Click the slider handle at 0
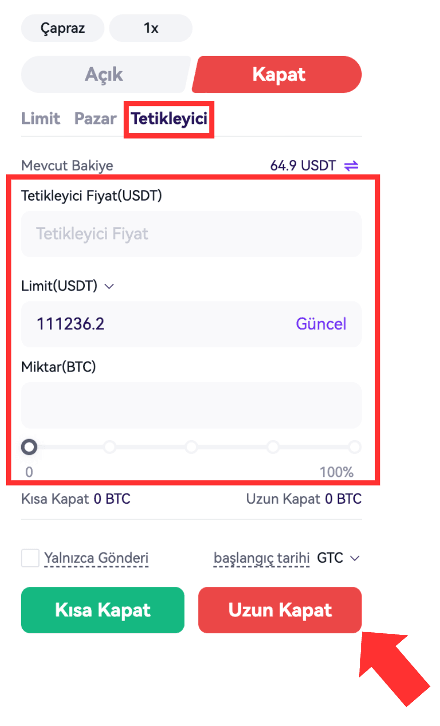Image resolution: width=440 pixels, height=726 pixels. click(29, 447)
